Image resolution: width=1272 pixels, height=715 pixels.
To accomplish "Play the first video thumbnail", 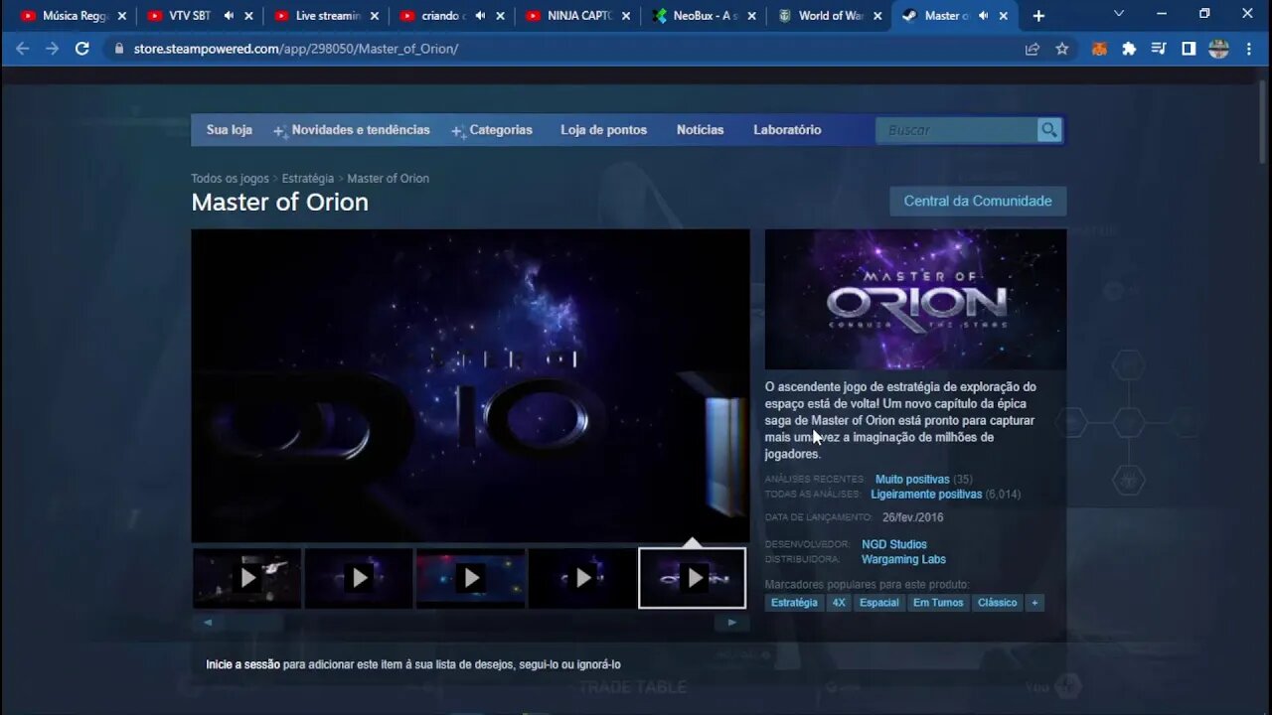I will 246,578.
